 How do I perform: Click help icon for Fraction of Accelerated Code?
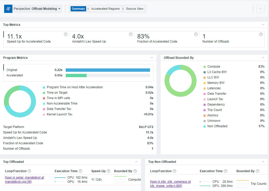pos(196,34)
